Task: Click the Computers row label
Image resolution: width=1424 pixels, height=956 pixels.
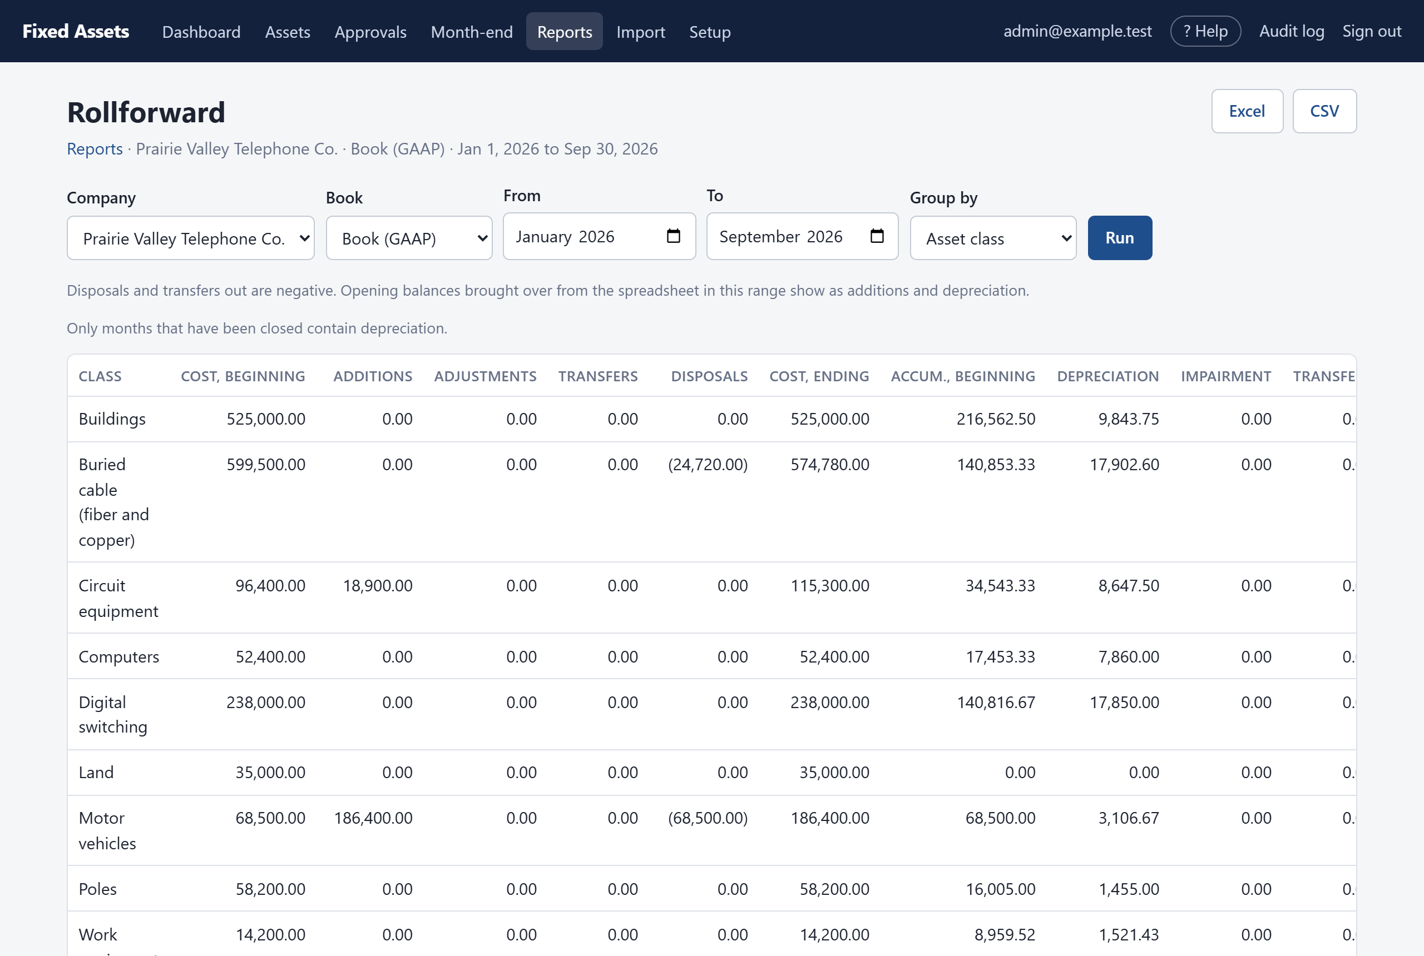Action: (119, 656)
